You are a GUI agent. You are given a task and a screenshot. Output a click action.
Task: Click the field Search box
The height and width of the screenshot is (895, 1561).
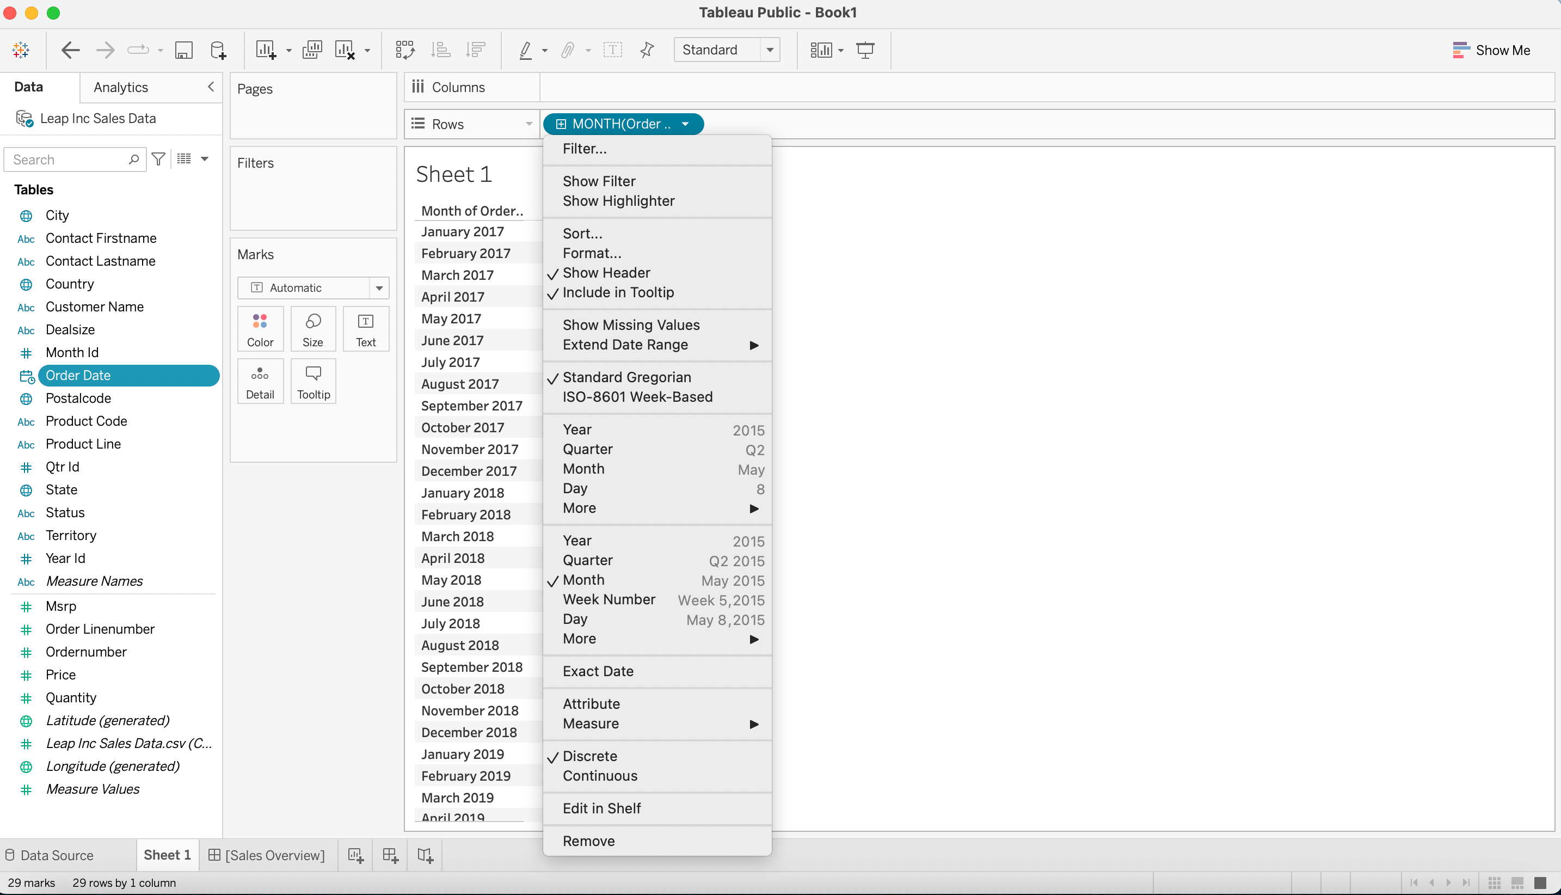(x=69, y=160)
